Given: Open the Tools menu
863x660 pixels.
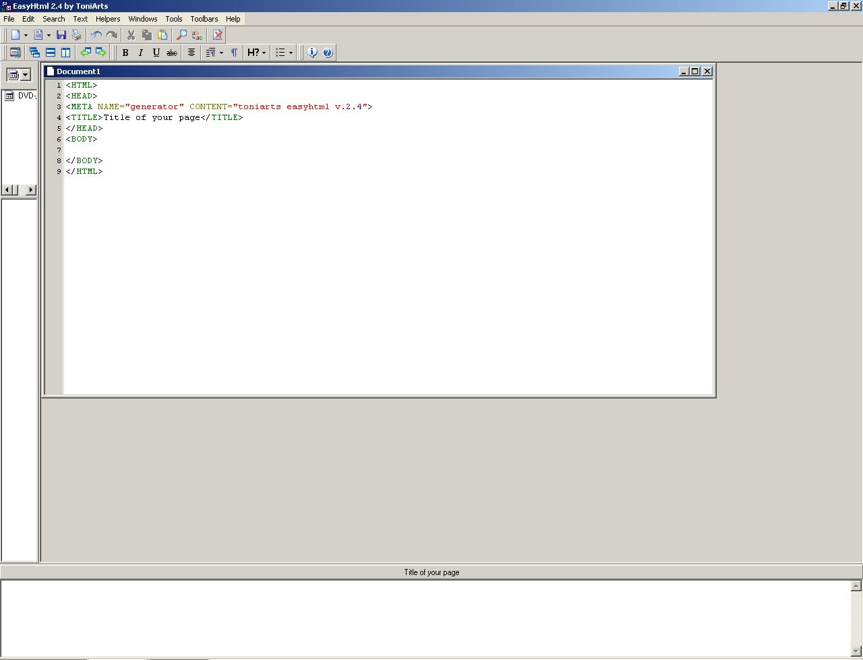Looking at the screenshot, I should (x=174, y=19).
